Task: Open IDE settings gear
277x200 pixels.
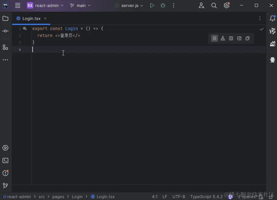Action: [x=227, y=5]
